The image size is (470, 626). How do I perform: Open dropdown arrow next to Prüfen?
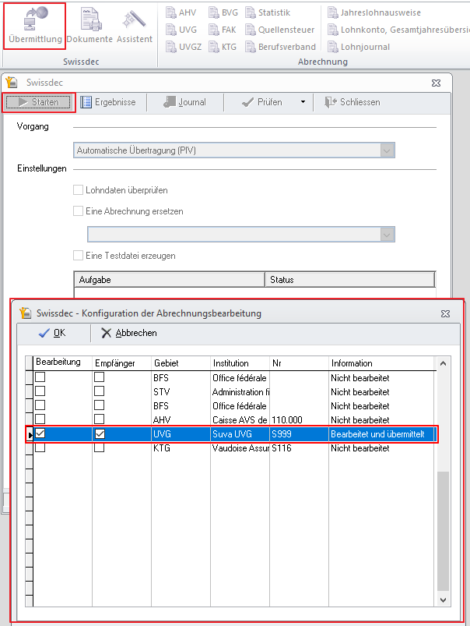pyautogui.click(x=303, y=102)
